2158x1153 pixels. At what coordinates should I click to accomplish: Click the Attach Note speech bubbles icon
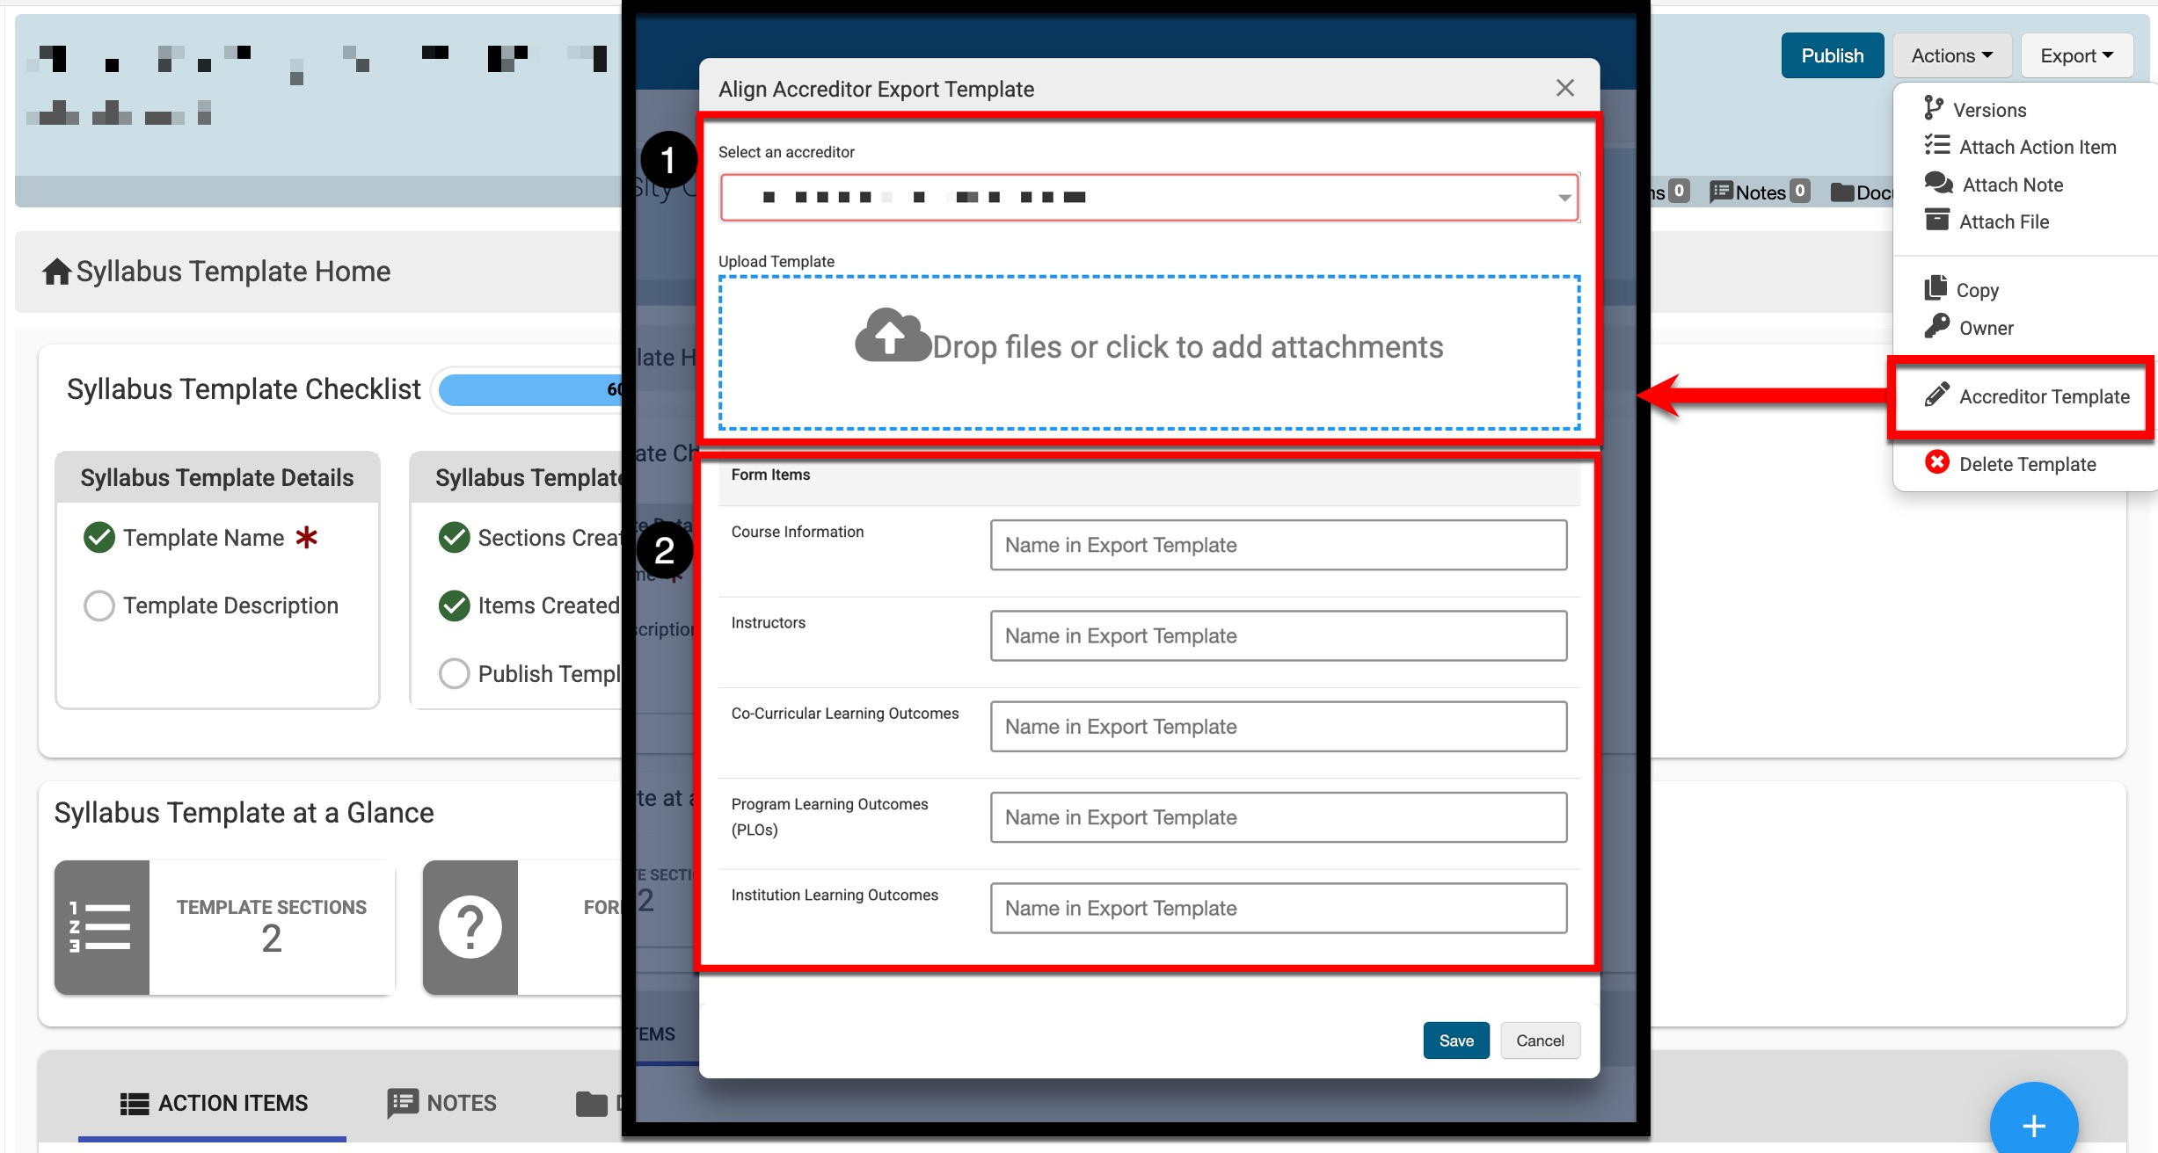1938,184
